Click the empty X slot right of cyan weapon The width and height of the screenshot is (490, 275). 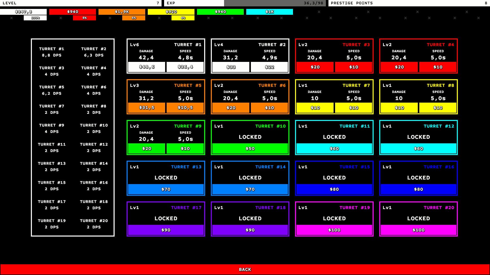click(318, 11)
